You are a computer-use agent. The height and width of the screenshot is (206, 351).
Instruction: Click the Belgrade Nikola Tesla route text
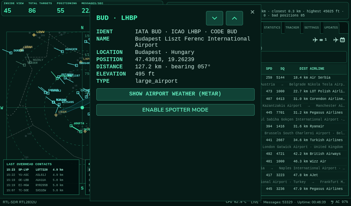(x=317, y=84)
